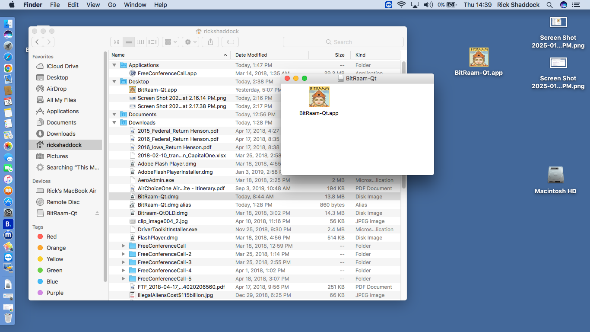
Task: Collapse the Documents folder disclosure triangle
Action: [114, 115]
